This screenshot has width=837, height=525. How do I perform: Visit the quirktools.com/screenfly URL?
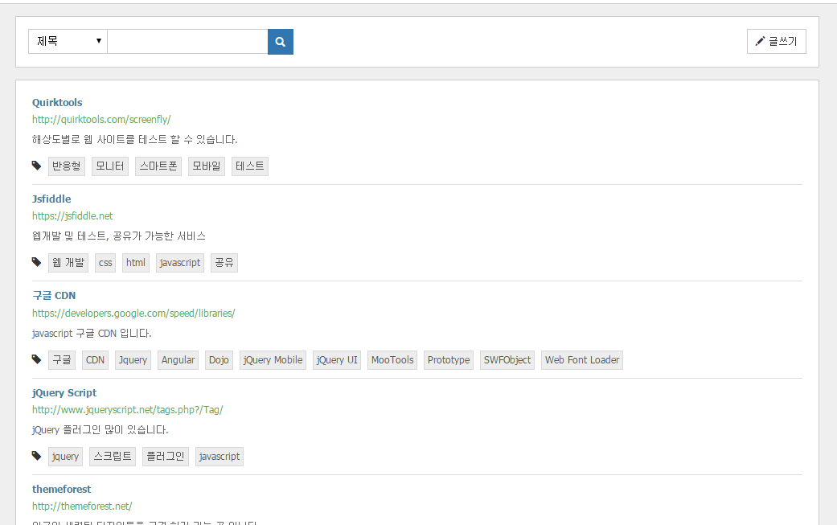coord(101,119)
